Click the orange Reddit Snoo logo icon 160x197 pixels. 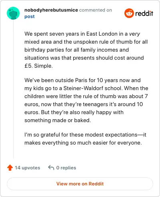[129, 13]
